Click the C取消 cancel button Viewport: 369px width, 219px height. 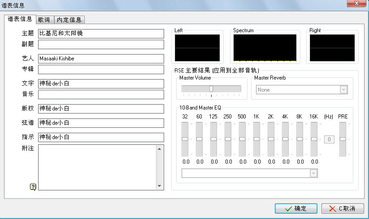point(343,208)
